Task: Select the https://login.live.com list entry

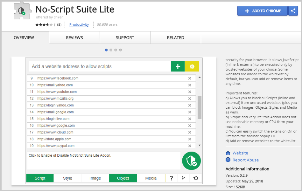Action: [111, 119]
